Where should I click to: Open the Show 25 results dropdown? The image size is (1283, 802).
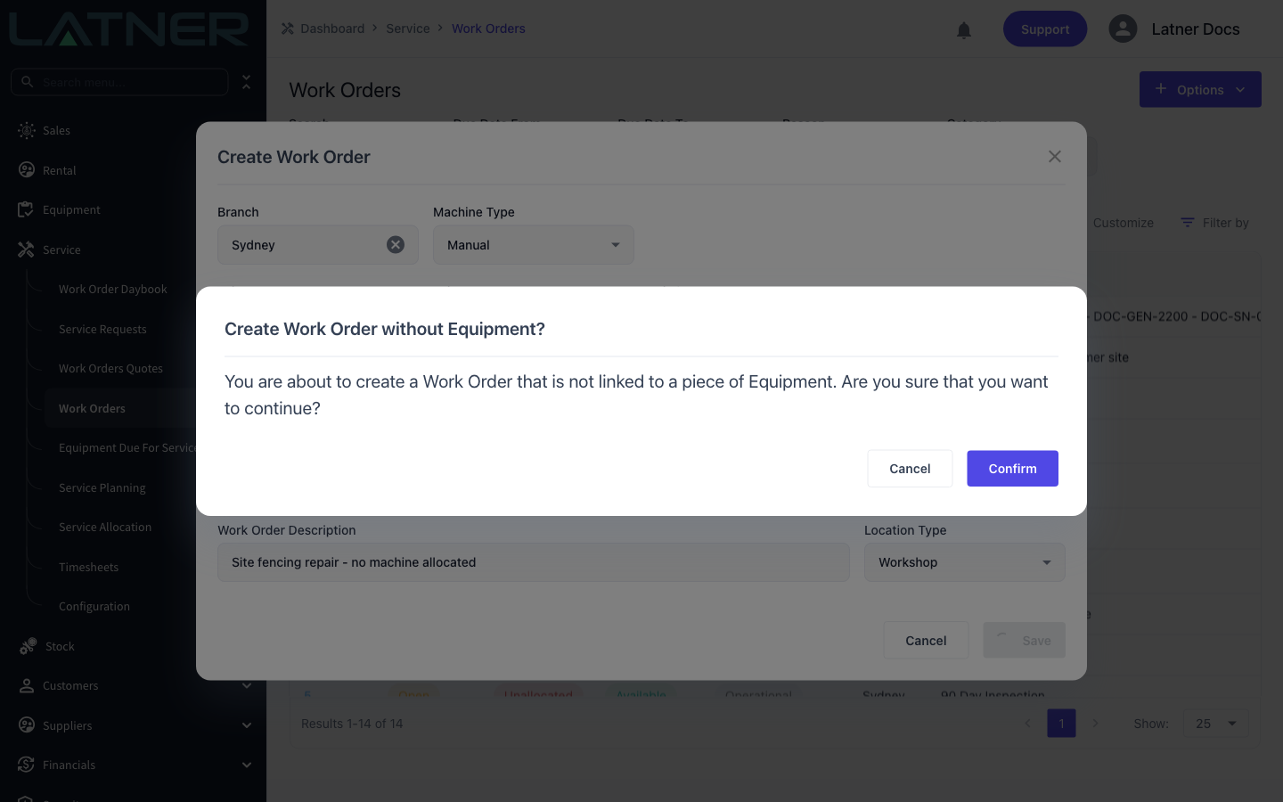1216,724
